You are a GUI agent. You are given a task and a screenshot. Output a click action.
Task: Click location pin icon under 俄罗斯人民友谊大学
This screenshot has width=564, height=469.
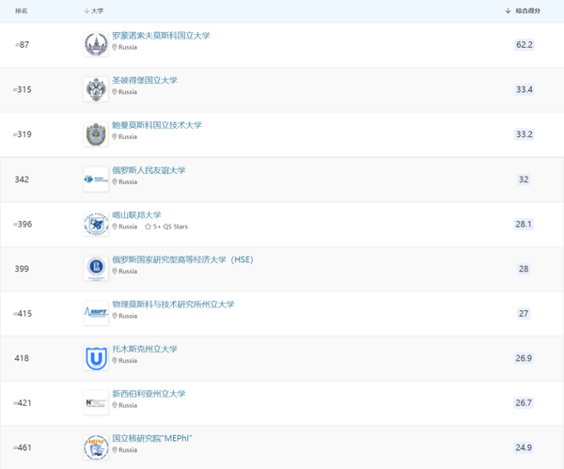(115, 181)
